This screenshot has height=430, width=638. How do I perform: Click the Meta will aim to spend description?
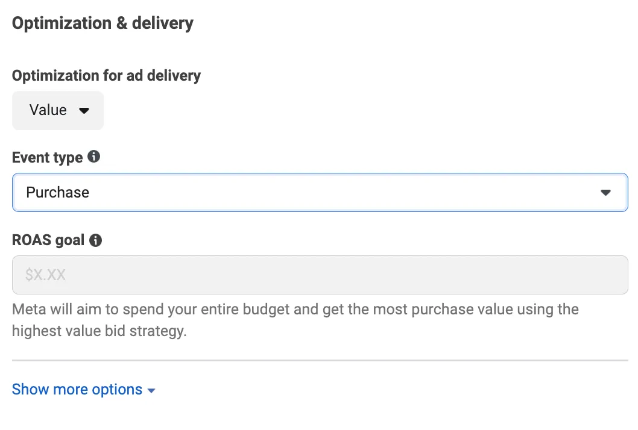295,320
